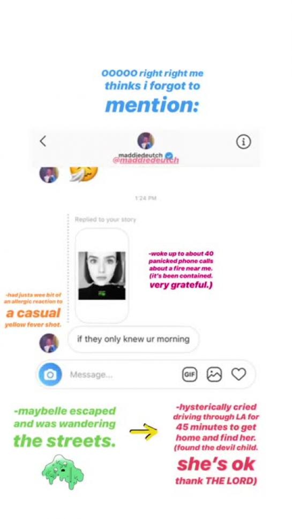Click the yellow arrow sticker
The width and height of the screenshot is (292, 519).
[144, 431]
